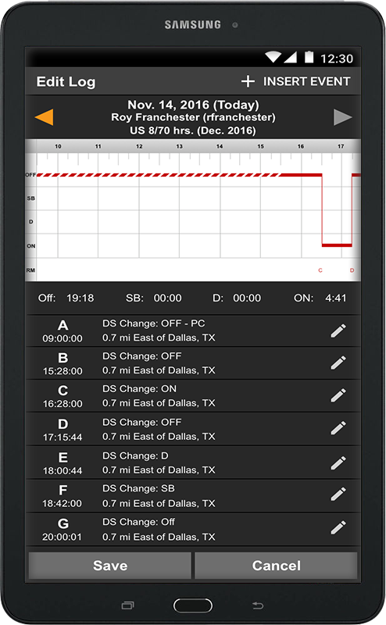Tap the plus Insert Event icon
This screenshot has width=386, height=625.
click(248, 81)
